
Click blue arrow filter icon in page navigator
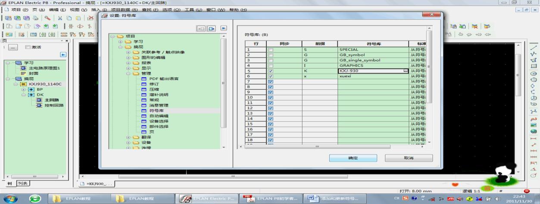click(63, 55)
